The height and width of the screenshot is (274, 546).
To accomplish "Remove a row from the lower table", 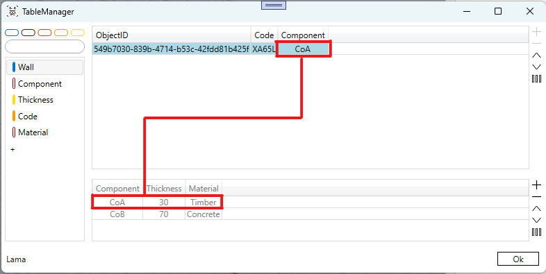I will 536,196.
